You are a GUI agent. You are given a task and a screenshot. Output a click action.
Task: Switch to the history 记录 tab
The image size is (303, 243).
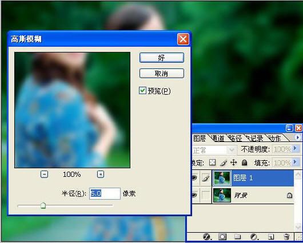[x=254, y=138]
